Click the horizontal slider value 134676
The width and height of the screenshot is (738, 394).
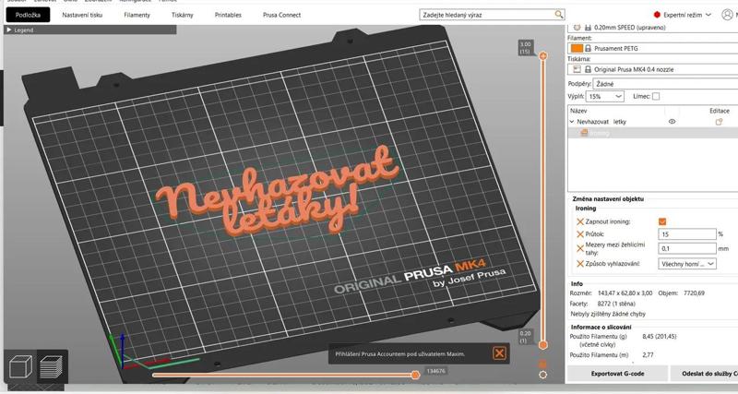[435, 371]
